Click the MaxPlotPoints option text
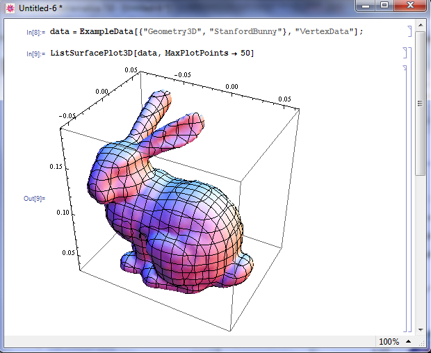The height and width of the screenshot is (353, 431). click(197, 53)
